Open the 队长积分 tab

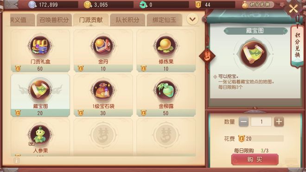(x=127, y=20)
